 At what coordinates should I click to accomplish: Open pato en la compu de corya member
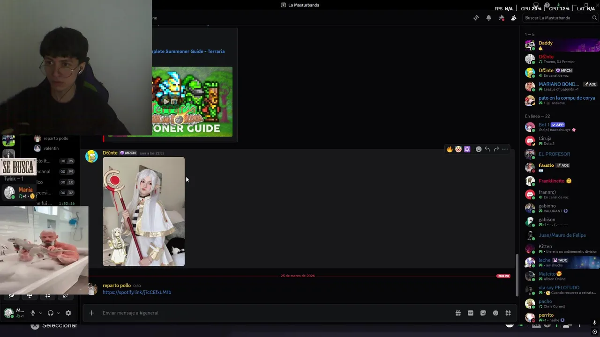(560, 100)
